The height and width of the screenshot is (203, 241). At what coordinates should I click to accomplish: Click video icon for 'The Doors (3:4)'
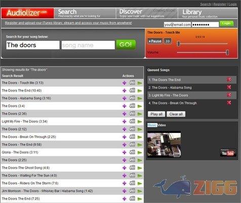coord(132,106)
